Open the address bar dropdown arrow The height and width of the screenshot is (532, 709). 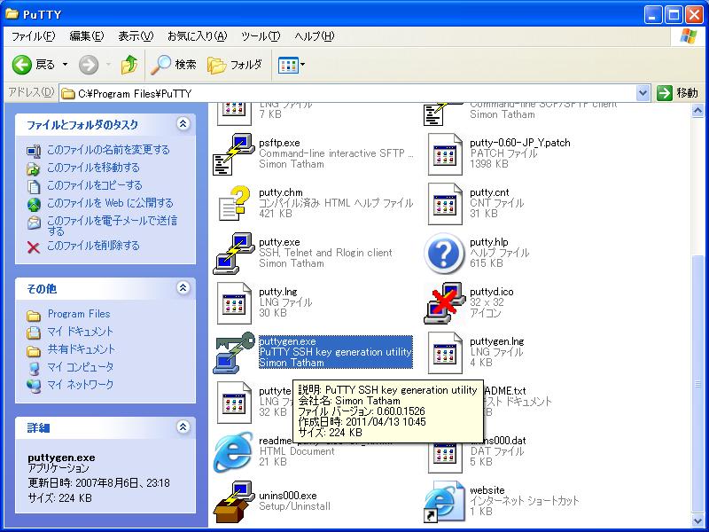click(643, 93)
